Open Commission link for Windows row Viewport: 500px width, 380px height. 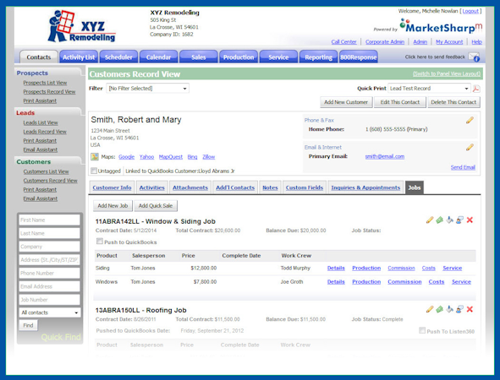[x=404, y=282]
